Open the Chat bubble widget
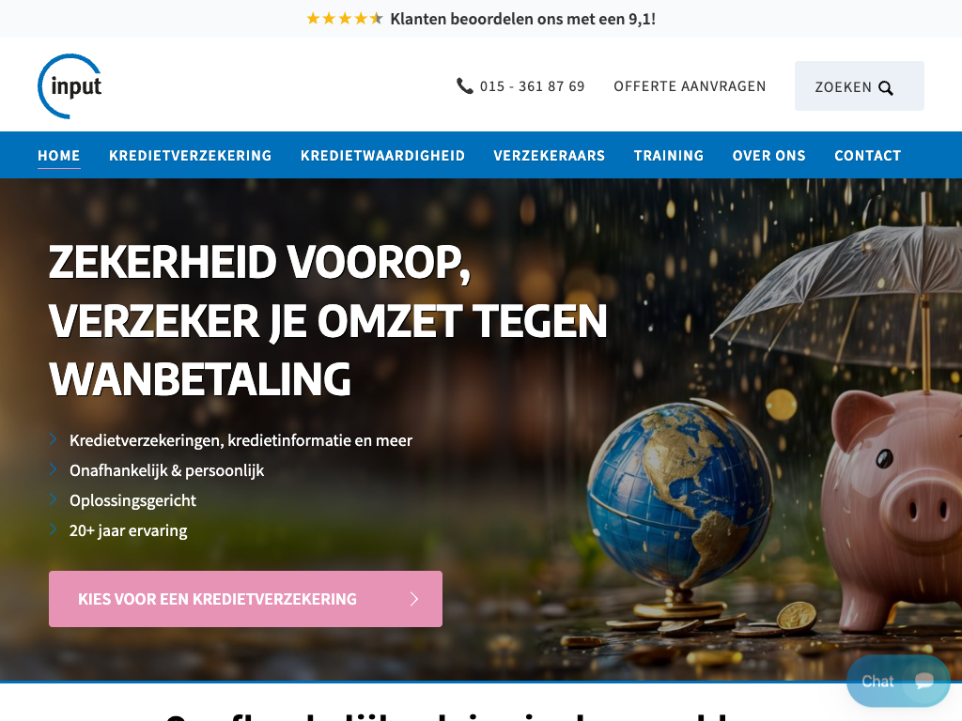This screenshot has height=721, width=962. (898, 681)
